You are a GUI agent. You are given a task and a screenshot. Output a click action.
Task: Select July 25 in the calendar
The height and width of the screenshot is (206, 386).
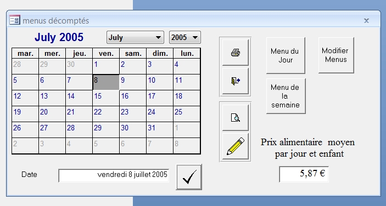point(187,114)
